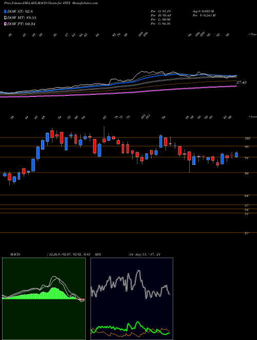The height and width of the screenshot is (340, 257).
Task: Click the 'Pre H: 95.48' high value
Action: click(x=161, y=15)
